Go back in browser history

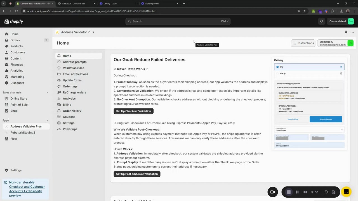point(4,11)
